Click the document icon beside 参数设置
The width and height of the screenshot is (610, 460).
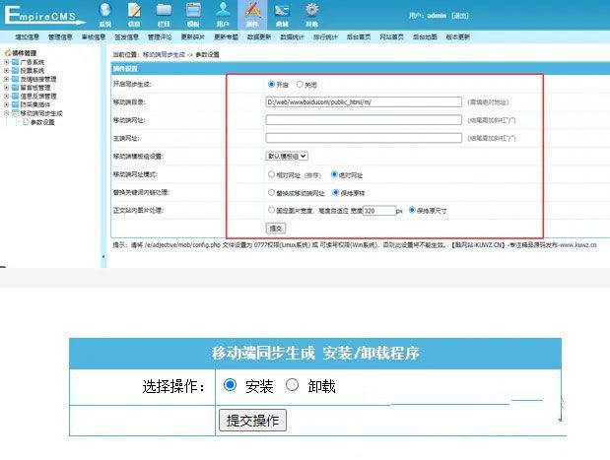click(26, 122)
